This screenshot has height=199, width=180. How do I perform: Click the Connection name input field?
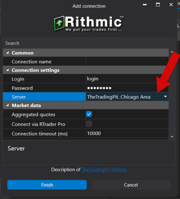[127, 62]
